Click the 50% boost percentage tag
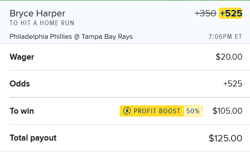Image resolution: width=250 pixels, height=153 pixels. tap(193, 111)
